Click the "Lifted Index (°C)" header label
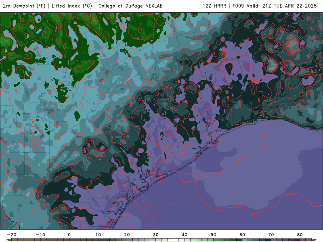Screen dimensions: 323x242 click(72, 6)
